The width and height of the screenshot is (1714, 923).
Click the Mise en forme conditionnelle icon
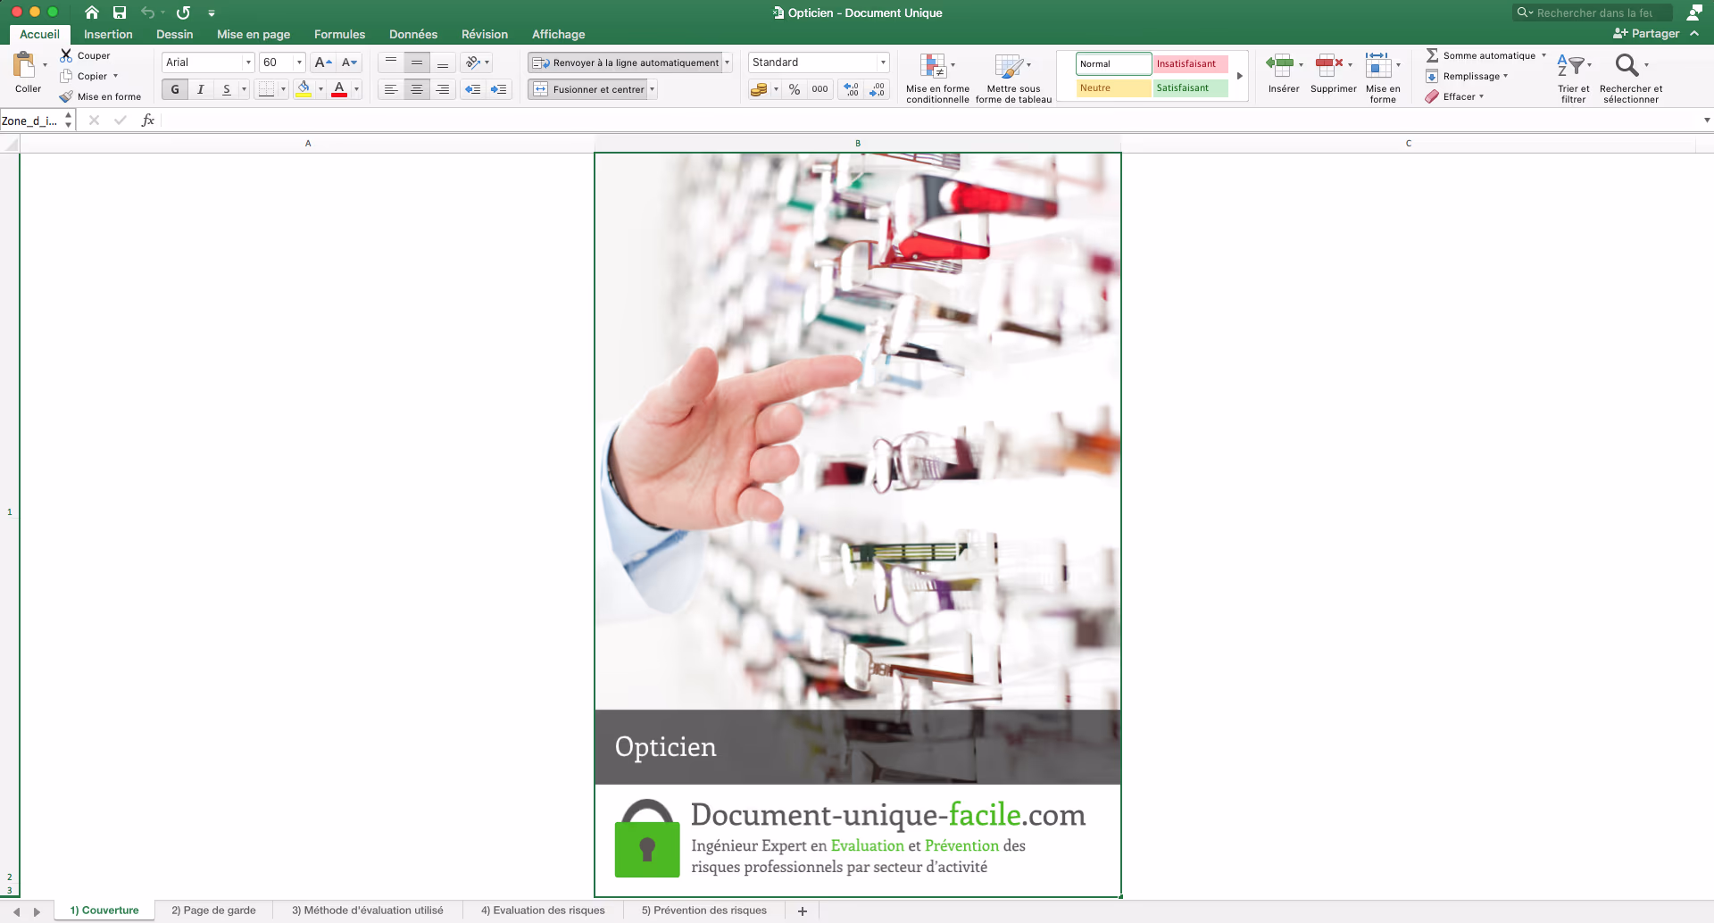coord(933,66)
